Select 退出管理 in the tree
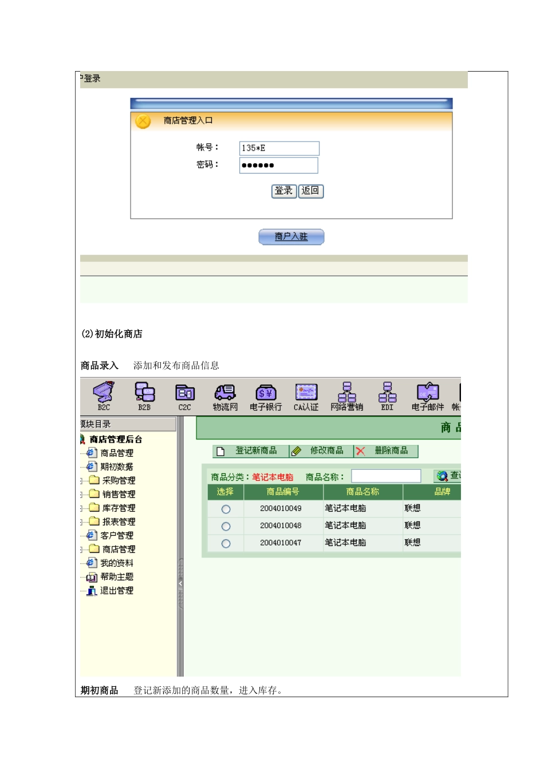This screenshot has width=544, height=770. 117,590
